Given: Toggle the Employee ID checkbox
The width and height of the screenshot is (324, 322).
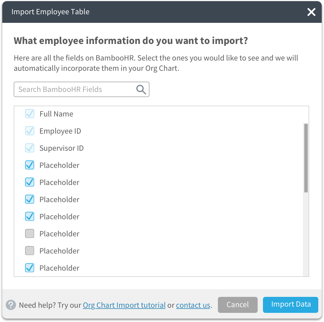Looking at the screenshot, I should pyautogui.click(x=30, y=131).
